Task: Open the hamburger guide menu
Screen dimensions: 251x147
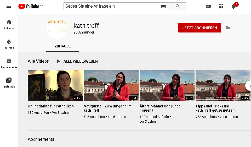Action: click(x=9, y=6)
